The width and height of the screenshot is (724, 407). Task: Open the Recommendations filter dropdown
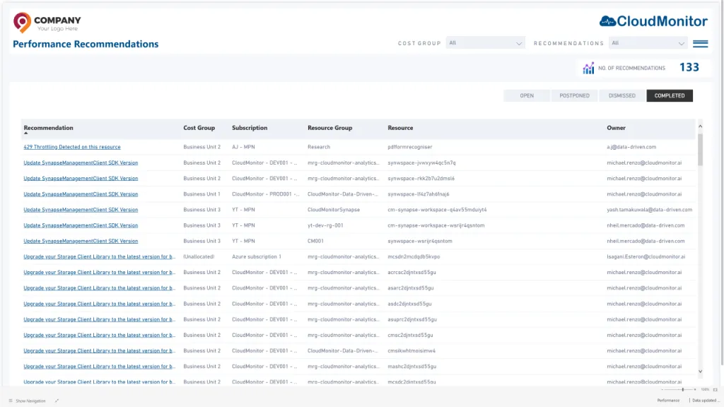648,43
